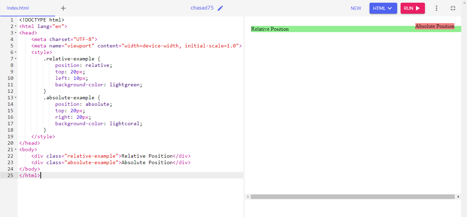Edit project name with pencil icon

coord(220,8)
